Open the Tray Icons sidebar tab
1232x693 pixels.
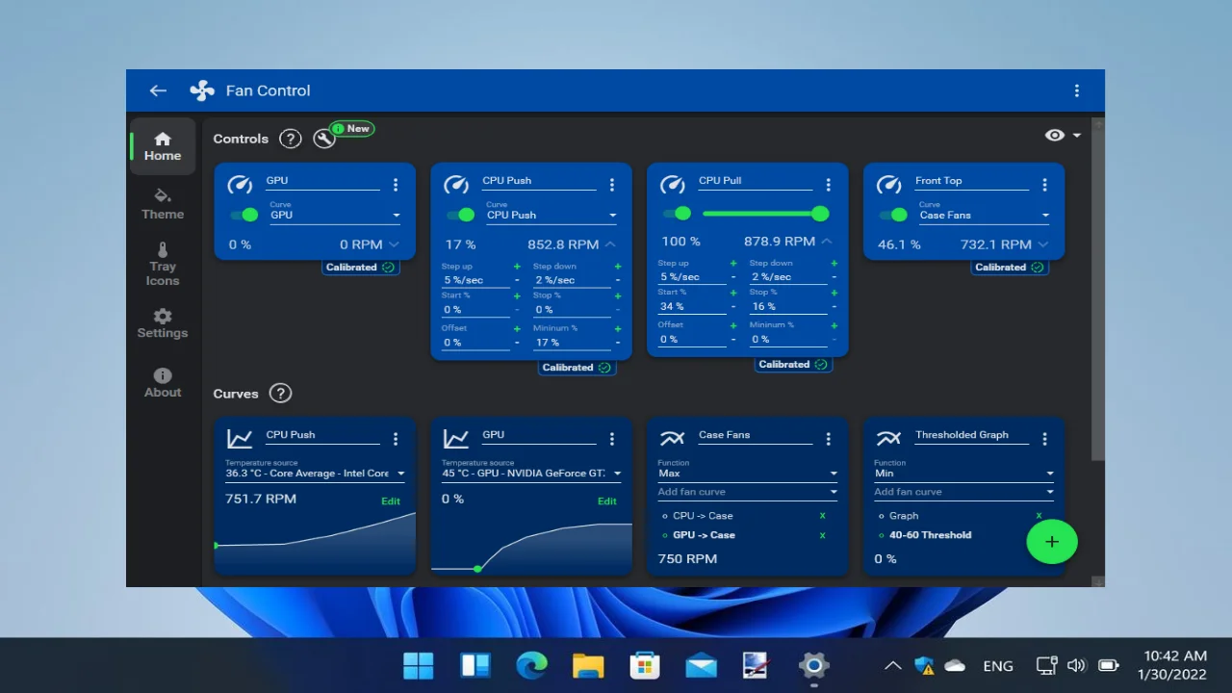coord(163,264)
